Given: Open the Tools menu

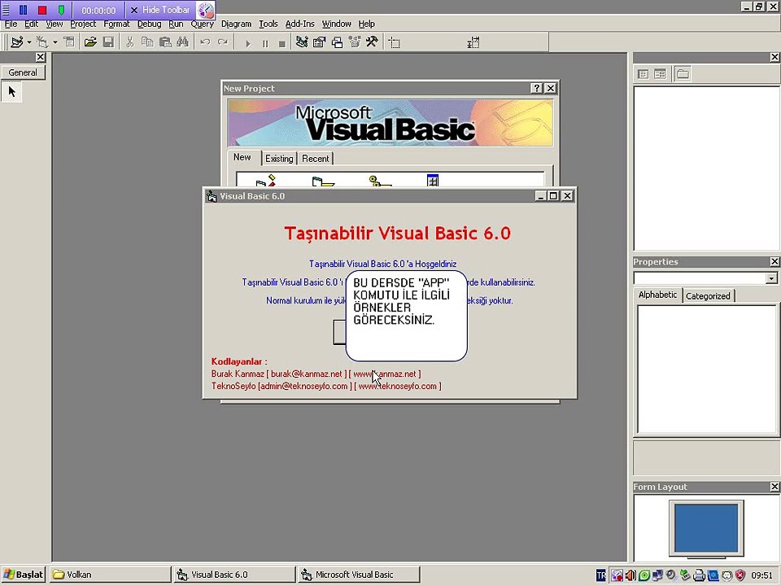Looking at the screenshot, I should (x=268, y=24).
